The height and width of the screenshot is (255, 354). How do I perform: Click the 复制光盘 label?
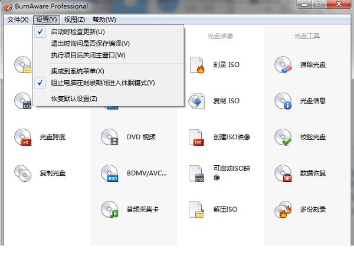click(53, 173)
